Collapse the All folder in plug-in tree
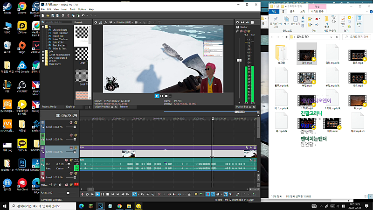Viewport: 373px width, 210px height. 43,27
